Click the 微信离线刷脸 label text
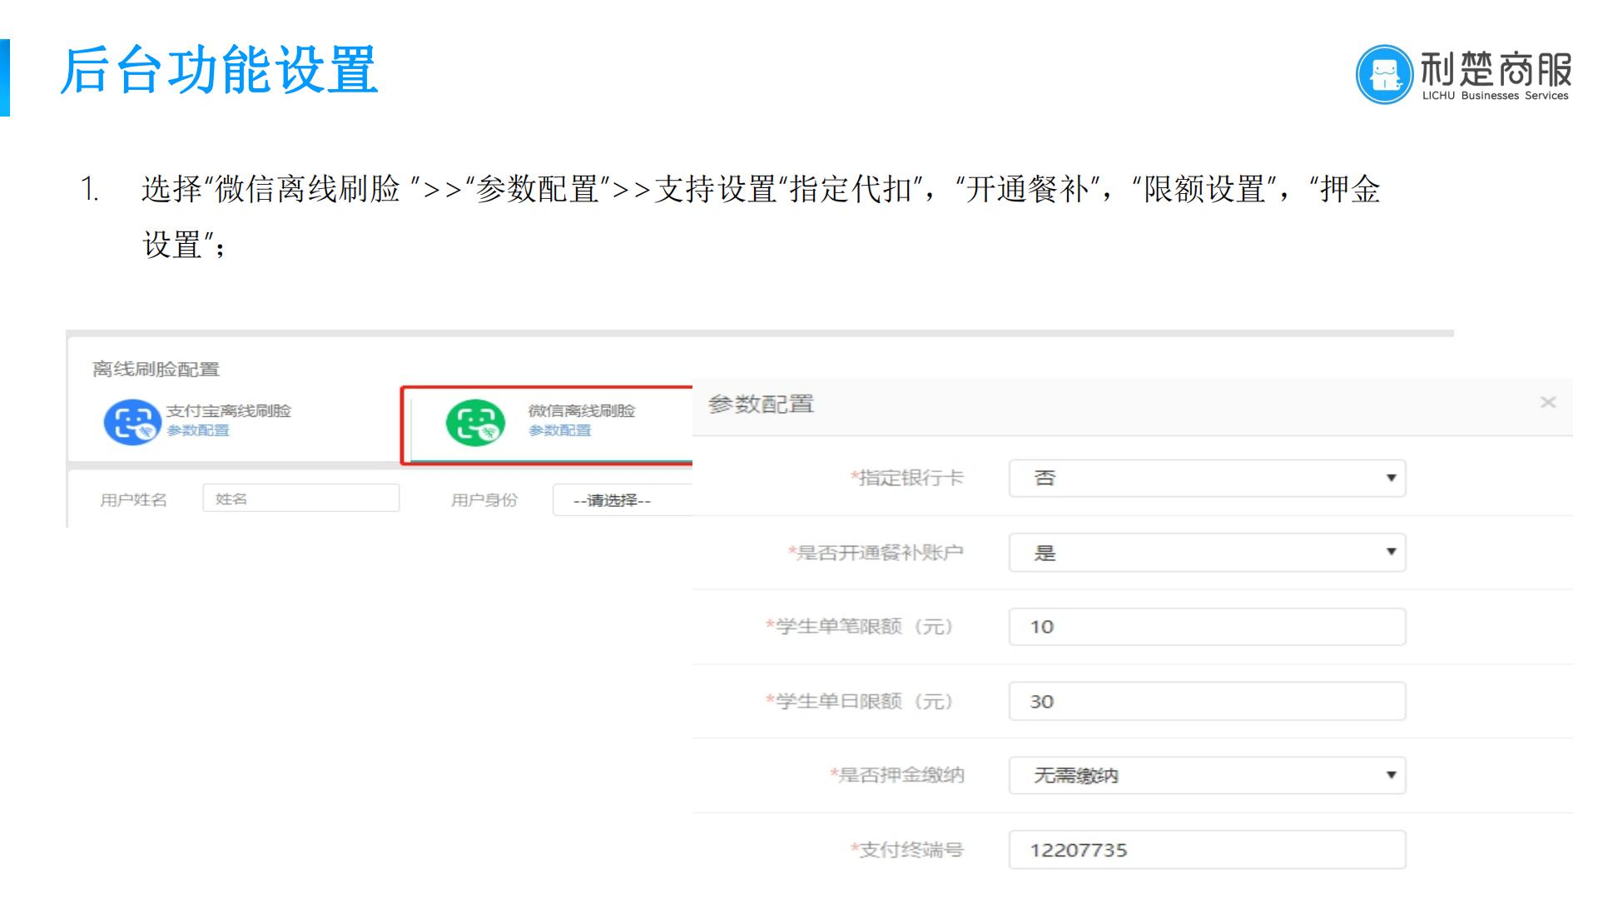 [x=582, y=410]
